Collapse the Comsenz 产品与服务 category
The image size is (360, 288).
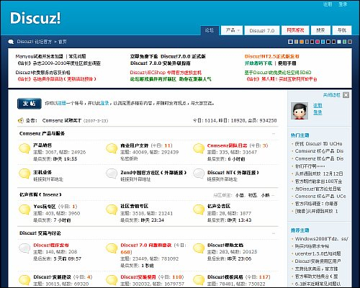pos(274,133)
